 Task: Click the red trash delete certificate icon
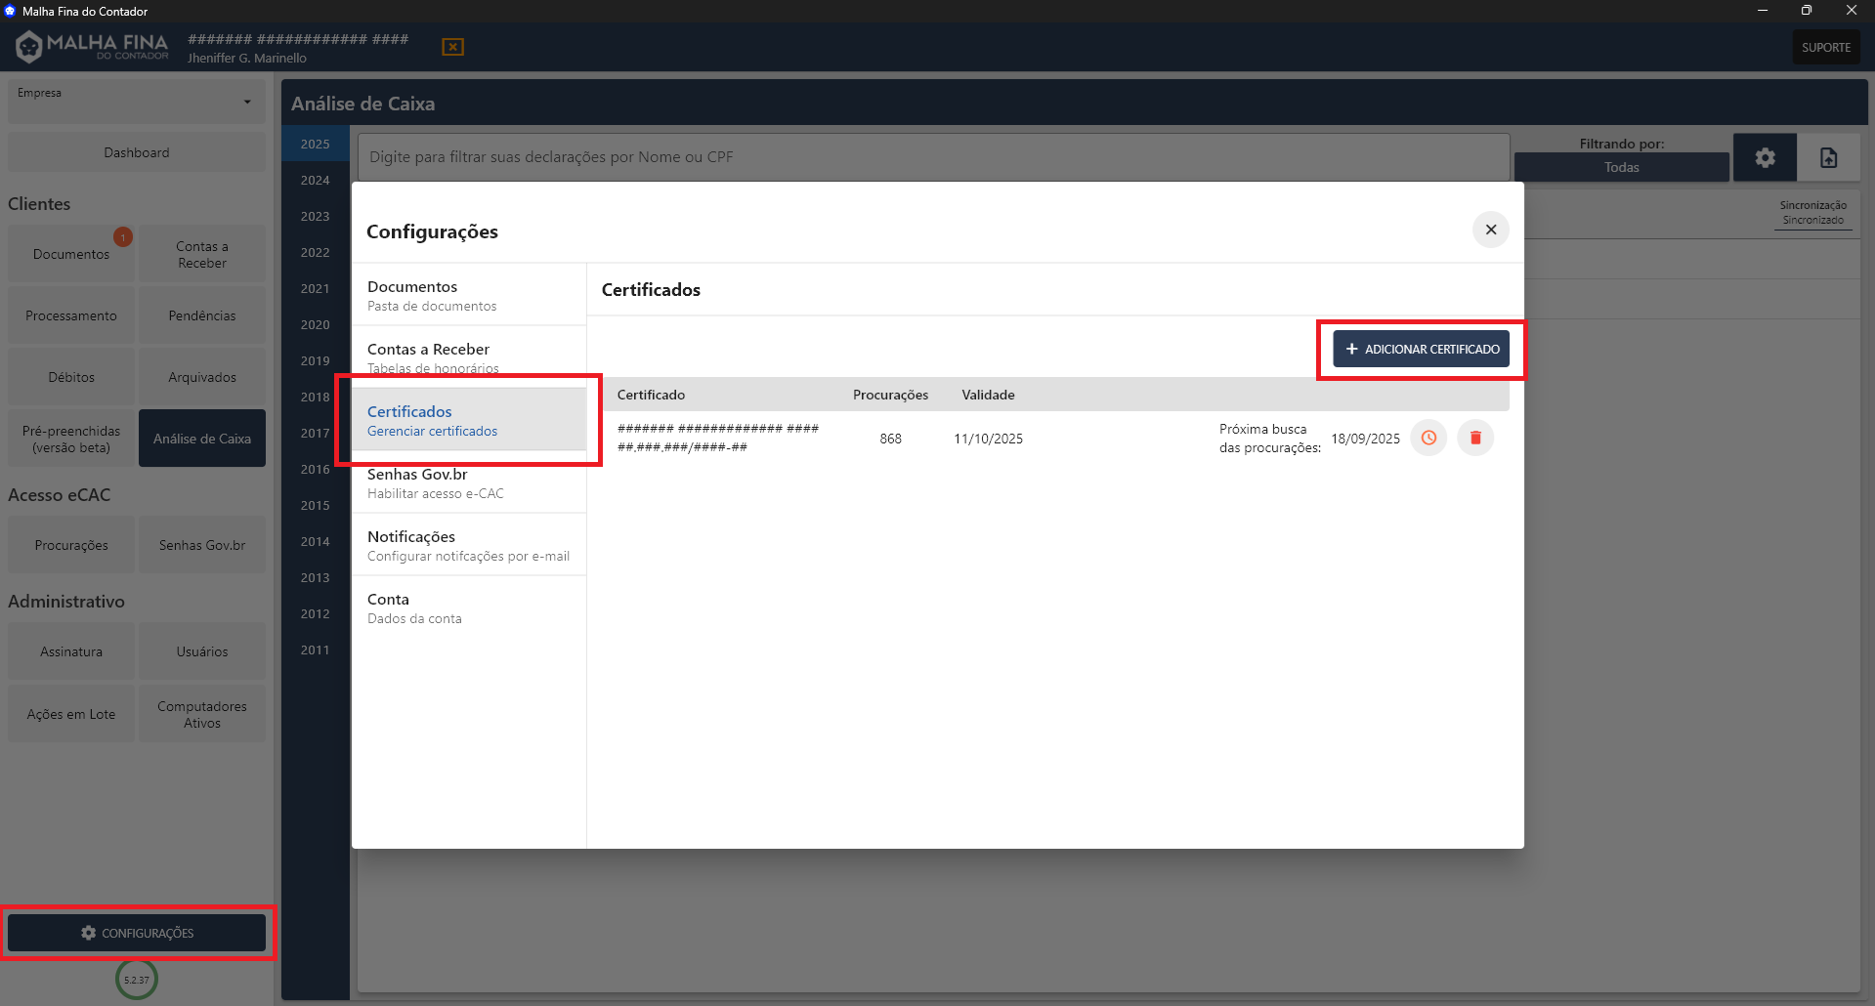coord(1475,438)
